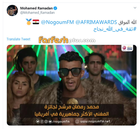
Task: Click the Mohamed Ramadan display name
Action: (36, 8)
